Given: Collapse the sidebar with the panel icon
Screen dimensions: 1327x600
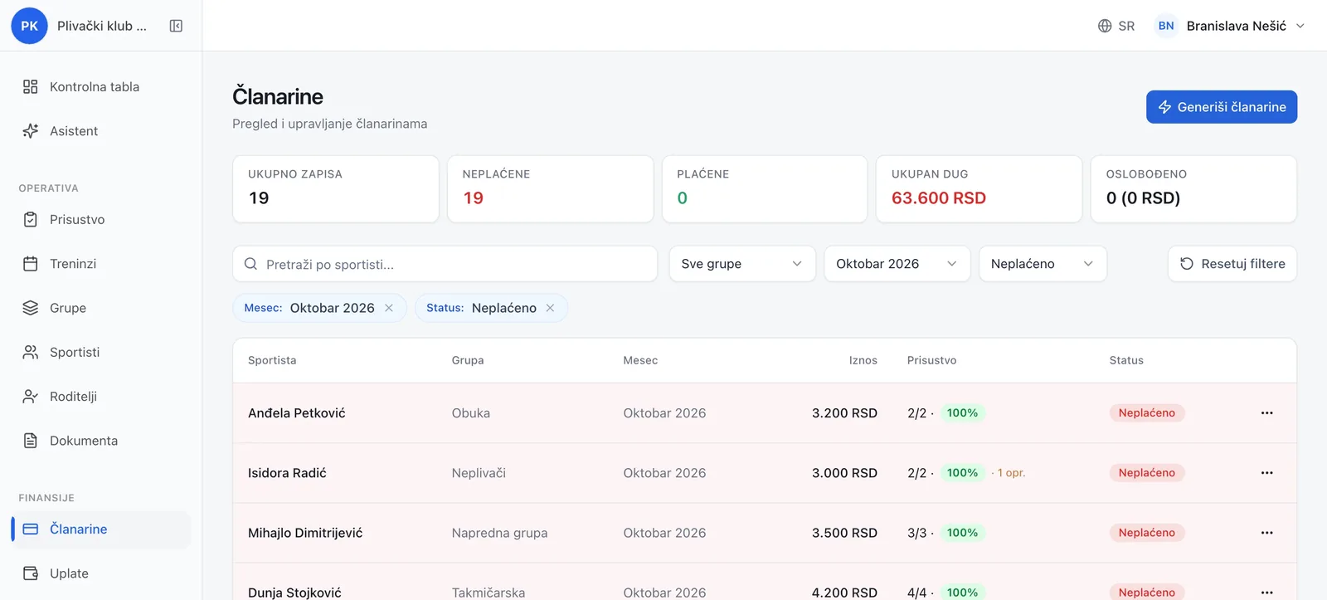Looking at the screenshot, I should [176, 26].
